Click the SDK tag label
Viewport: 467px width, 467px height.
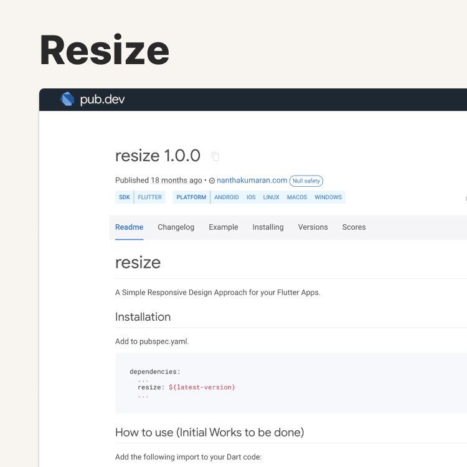(x=124, y=197)
